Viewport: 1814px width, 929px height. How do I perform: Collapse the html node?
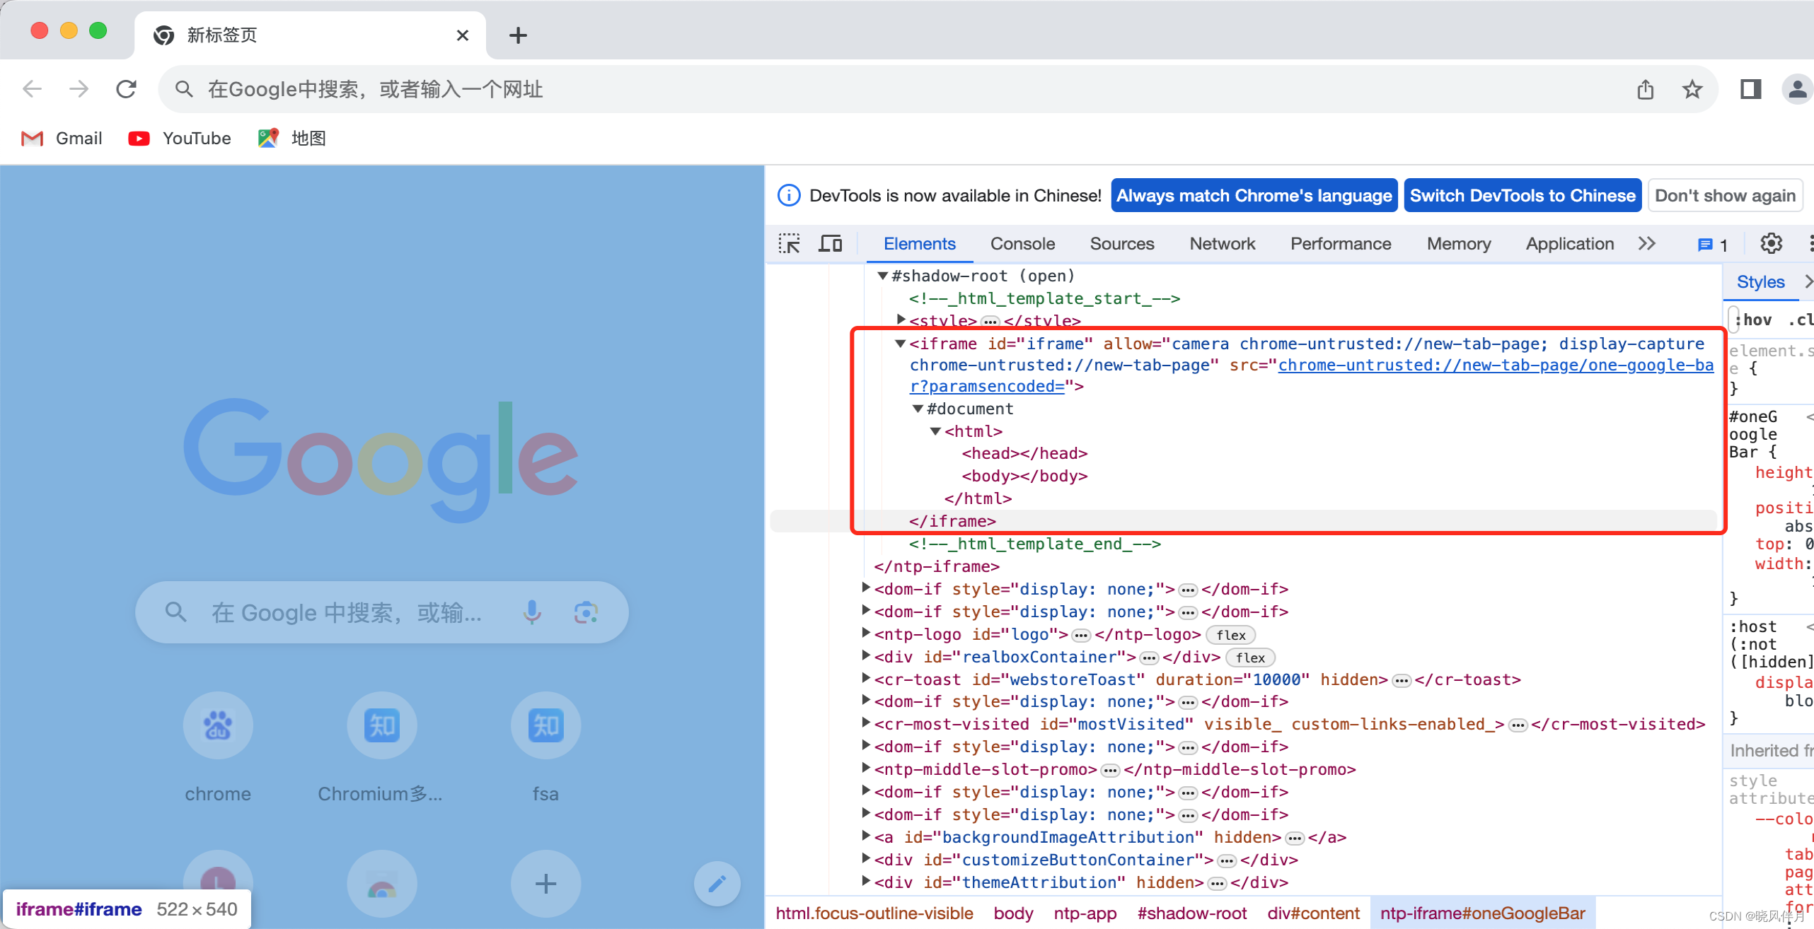click(935, 431)
